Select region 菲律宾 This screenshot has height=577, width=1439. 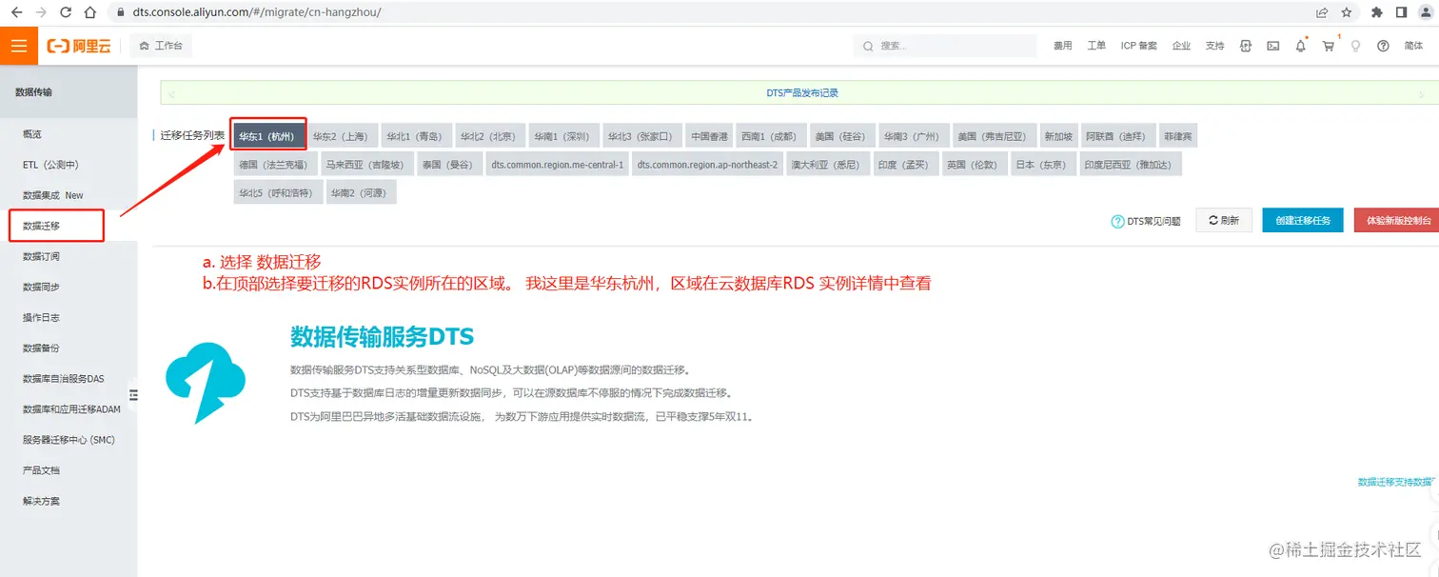click(x=1177, y=136)
